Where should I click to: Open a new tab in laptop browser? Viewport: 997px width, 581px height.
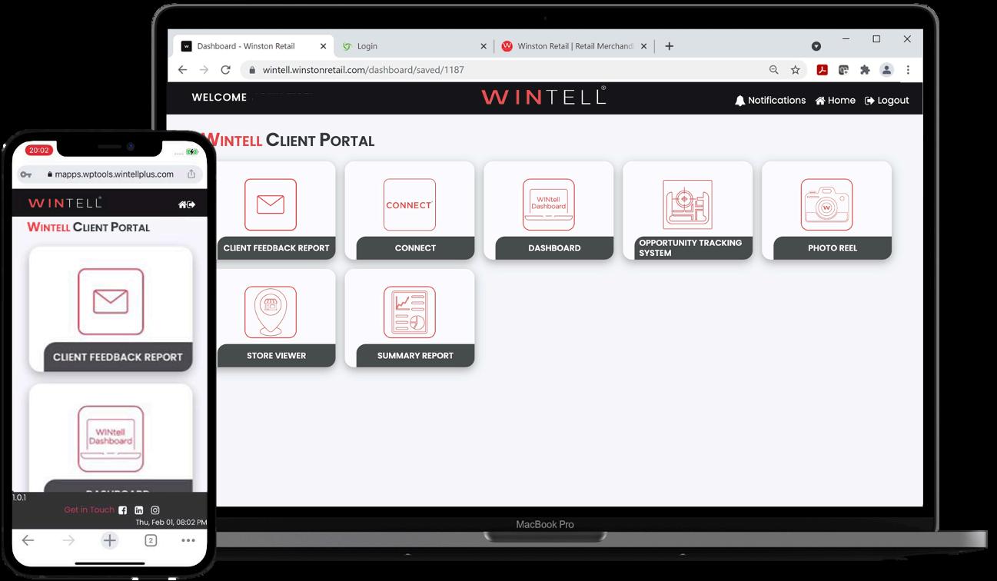(670, 46)
